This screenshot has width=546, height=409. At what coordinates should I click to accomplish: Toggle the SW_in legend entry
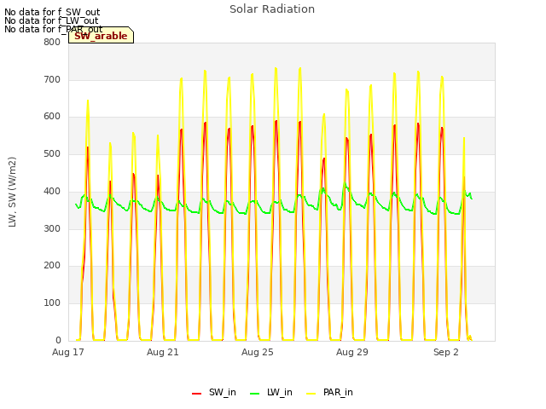tap(214, 392)
